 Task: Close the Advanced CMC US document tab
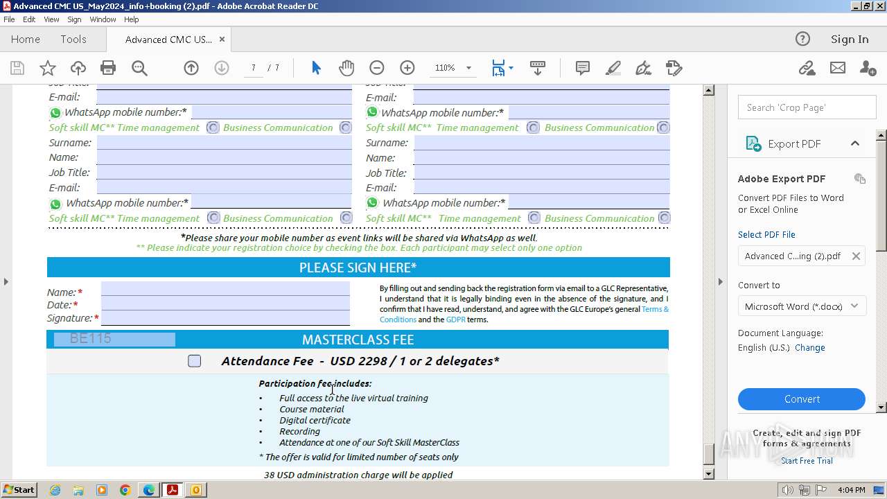[222, 40]
